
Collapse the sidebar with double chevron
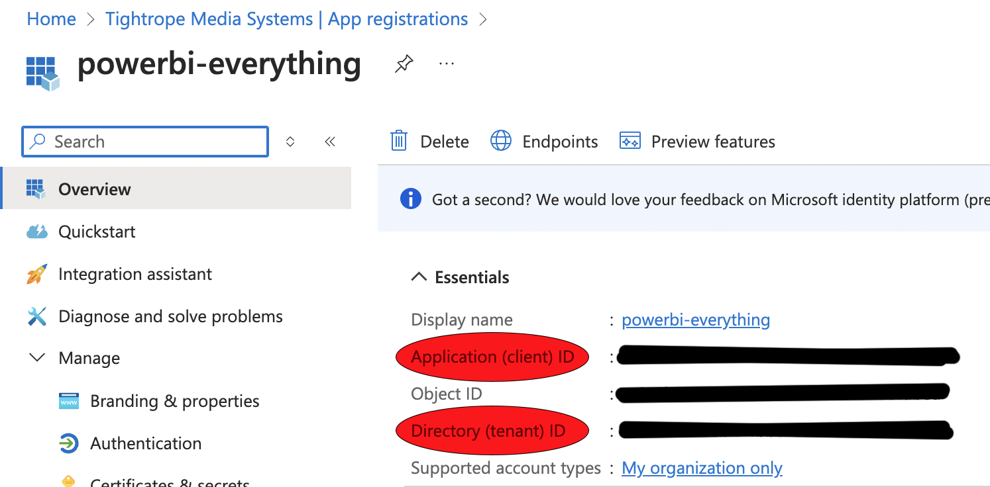click(330, 142)
